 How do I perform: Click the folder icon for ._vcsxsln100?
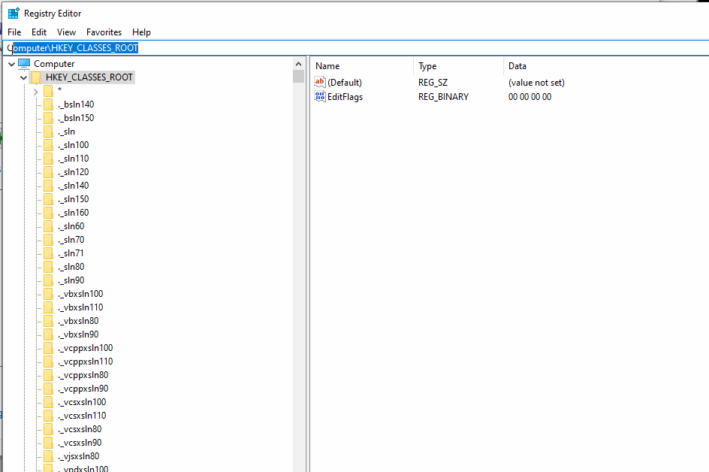coord(48,402)
